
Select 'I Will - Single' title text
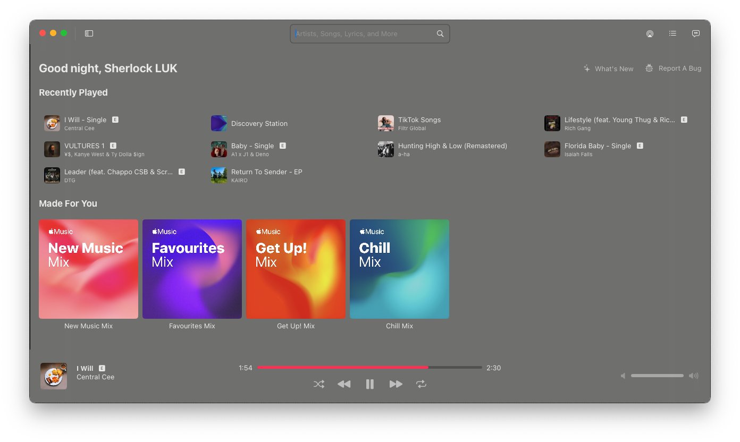click(x=86, y=120)
